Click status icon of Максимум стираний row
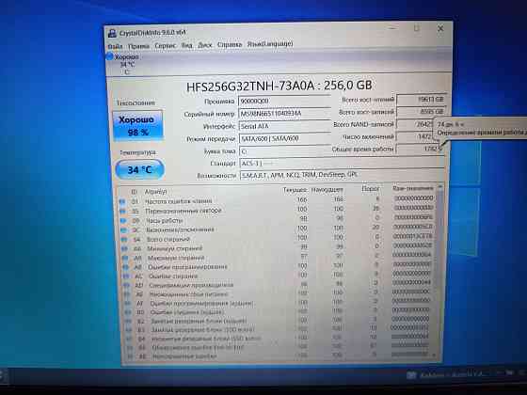Viewport: 527px width, 395px height. pyautogui.click(x=125, y=258)
